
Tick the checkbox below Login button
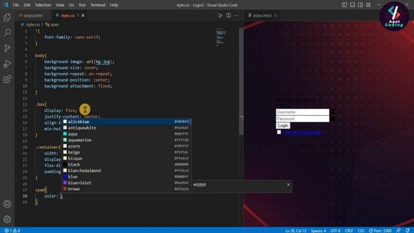coord(279,132)
